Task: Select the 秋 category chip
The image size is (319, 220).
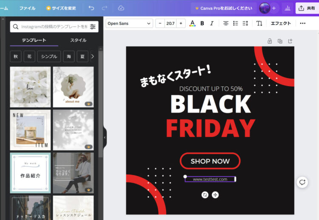Action: tap(16, 56)
